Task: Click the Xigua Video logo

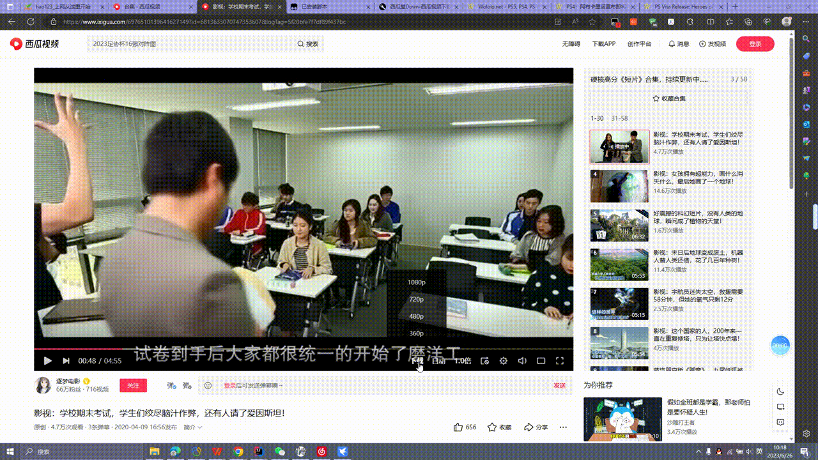Action: [34, 43]
